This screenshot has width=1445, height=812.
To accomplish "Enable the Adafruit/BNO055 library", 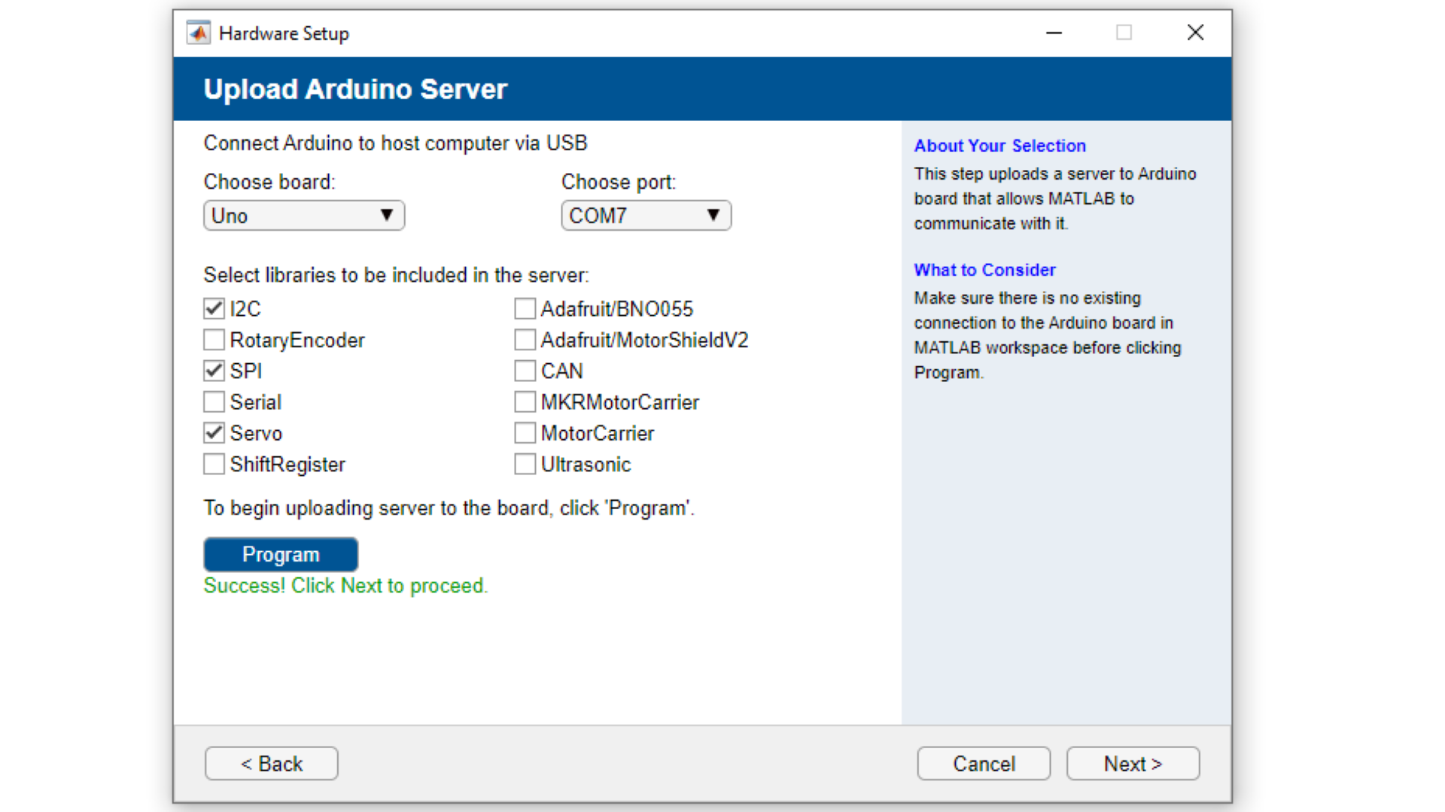I will (525, 309).
